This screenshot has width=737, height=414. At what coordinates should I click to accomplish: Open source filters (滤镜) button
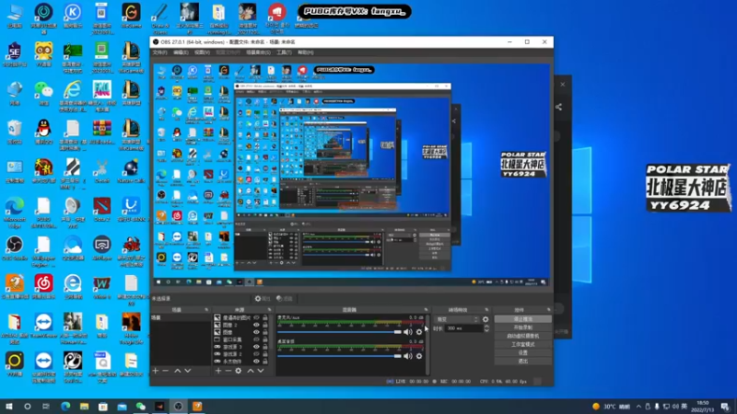point(284,298)
